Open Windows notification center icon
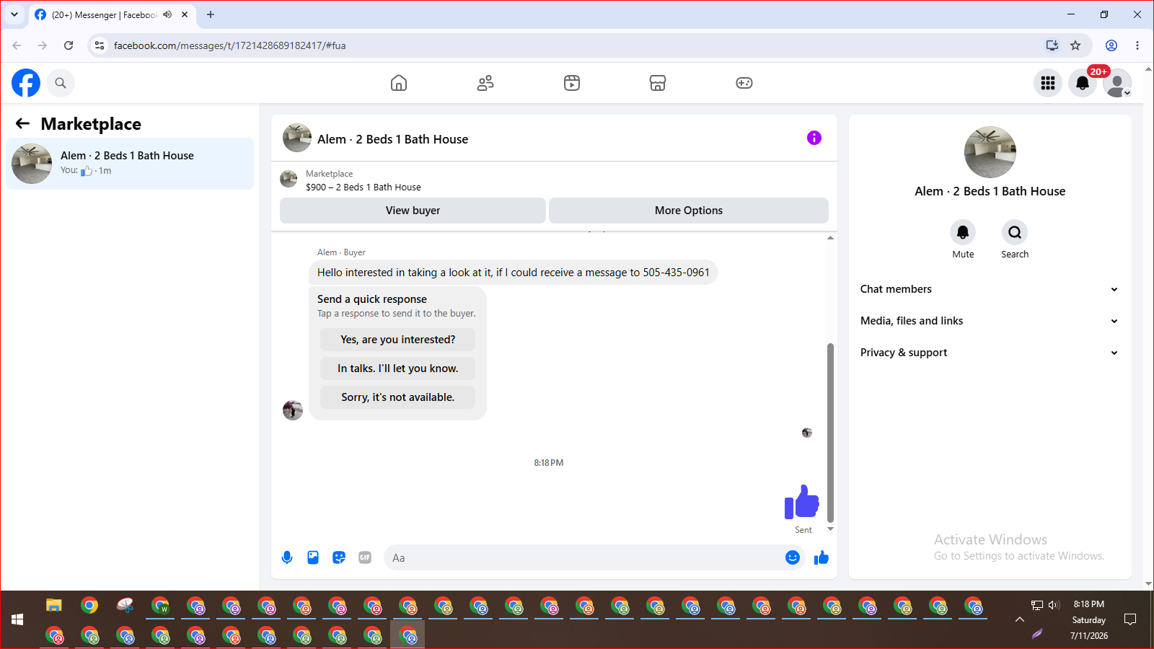 (1130, 619)
